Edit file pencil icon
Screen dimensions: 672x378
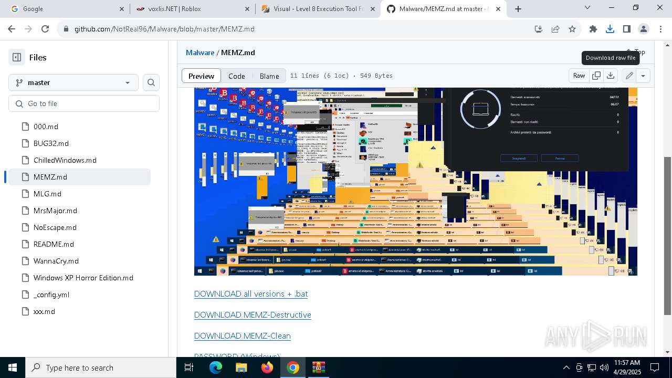[x=629, y=76]
